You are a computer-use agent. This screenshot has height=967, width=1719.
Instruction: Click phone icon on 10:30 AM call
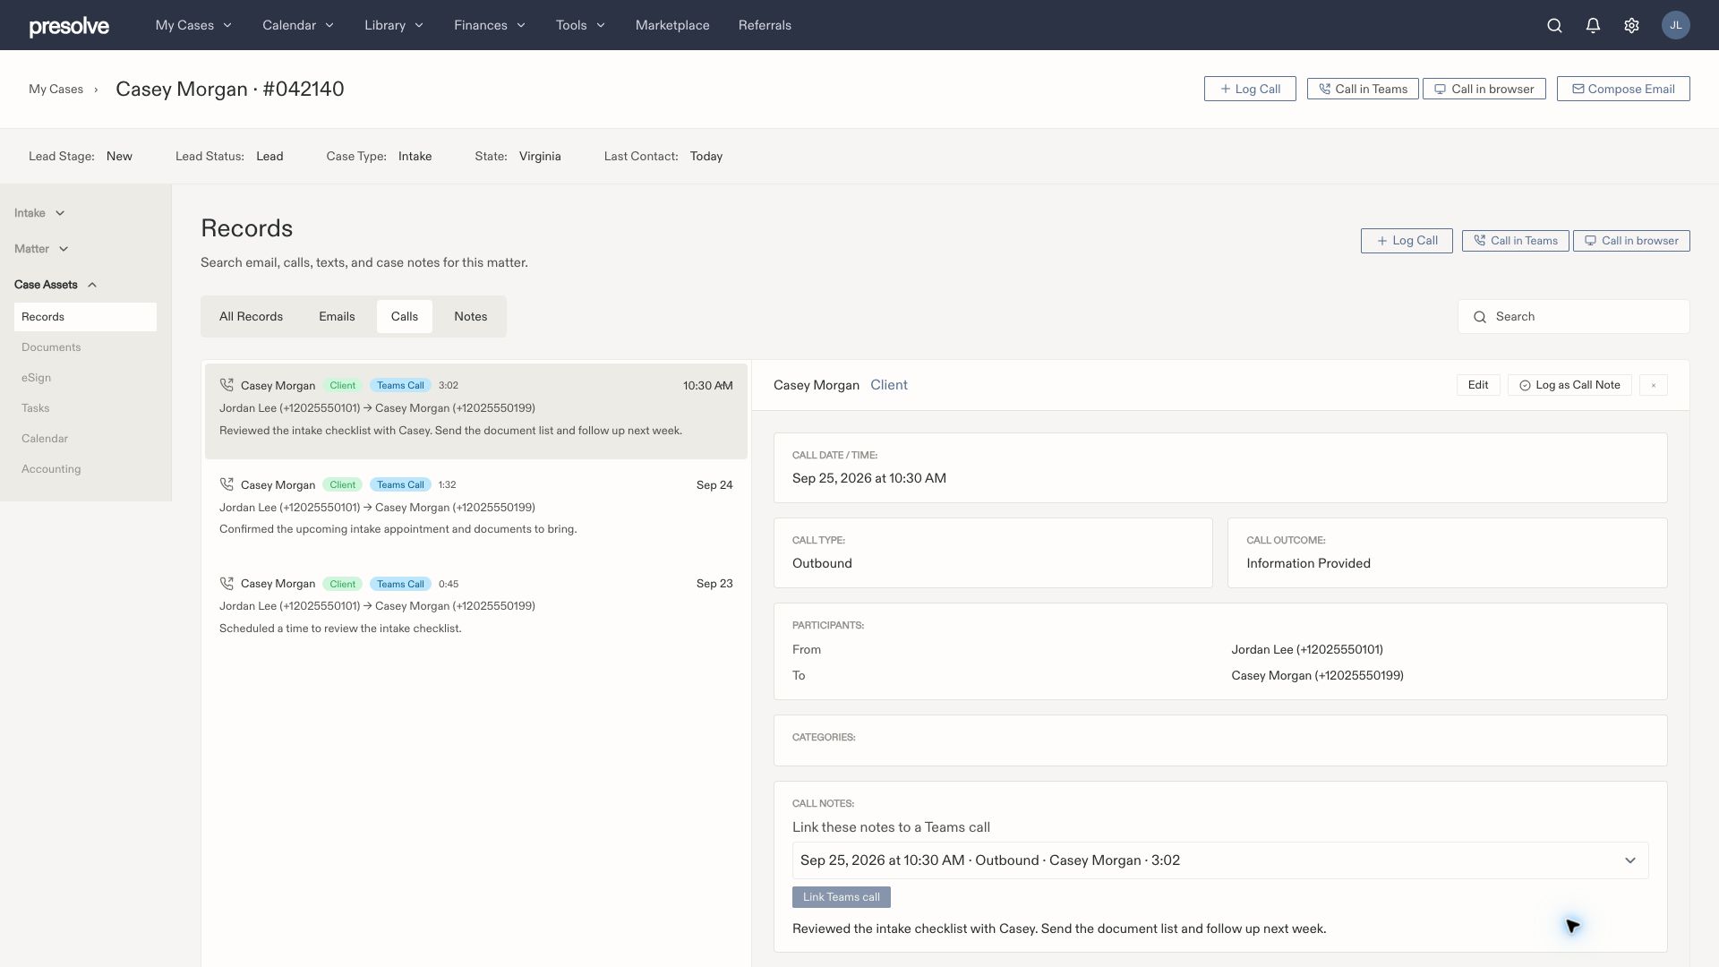(227, 385)
